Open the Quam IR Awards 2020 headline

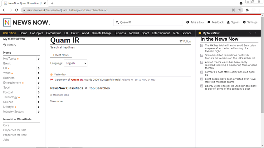pos(88,80)
